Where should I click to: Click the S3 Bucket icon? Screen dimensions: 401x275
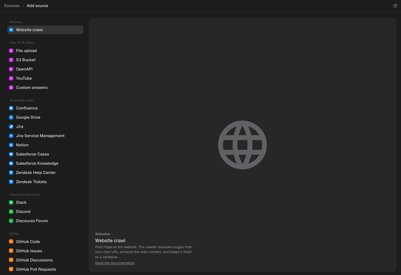point(11,60)
